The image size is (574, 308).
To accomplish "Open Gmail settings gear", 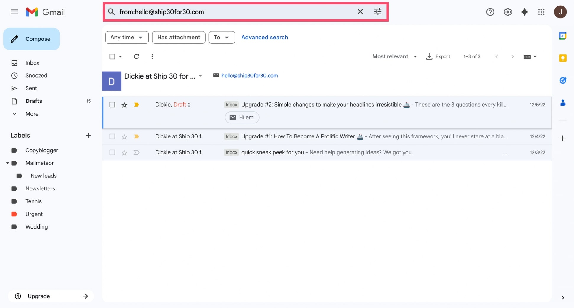I will coord(507,12).
